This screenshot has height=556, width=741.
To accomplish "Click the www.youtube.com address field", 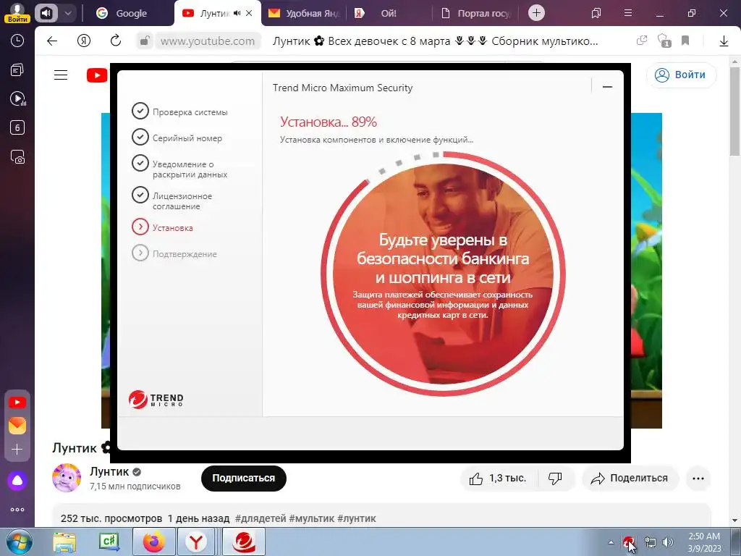I will tap(208, 41).
